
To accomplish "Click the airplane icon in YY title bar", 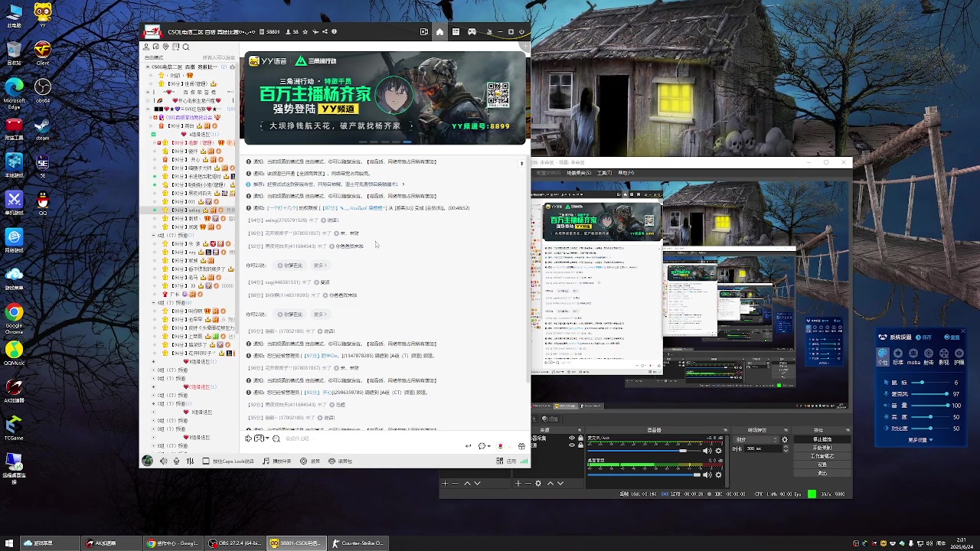I will click(315, 32).
